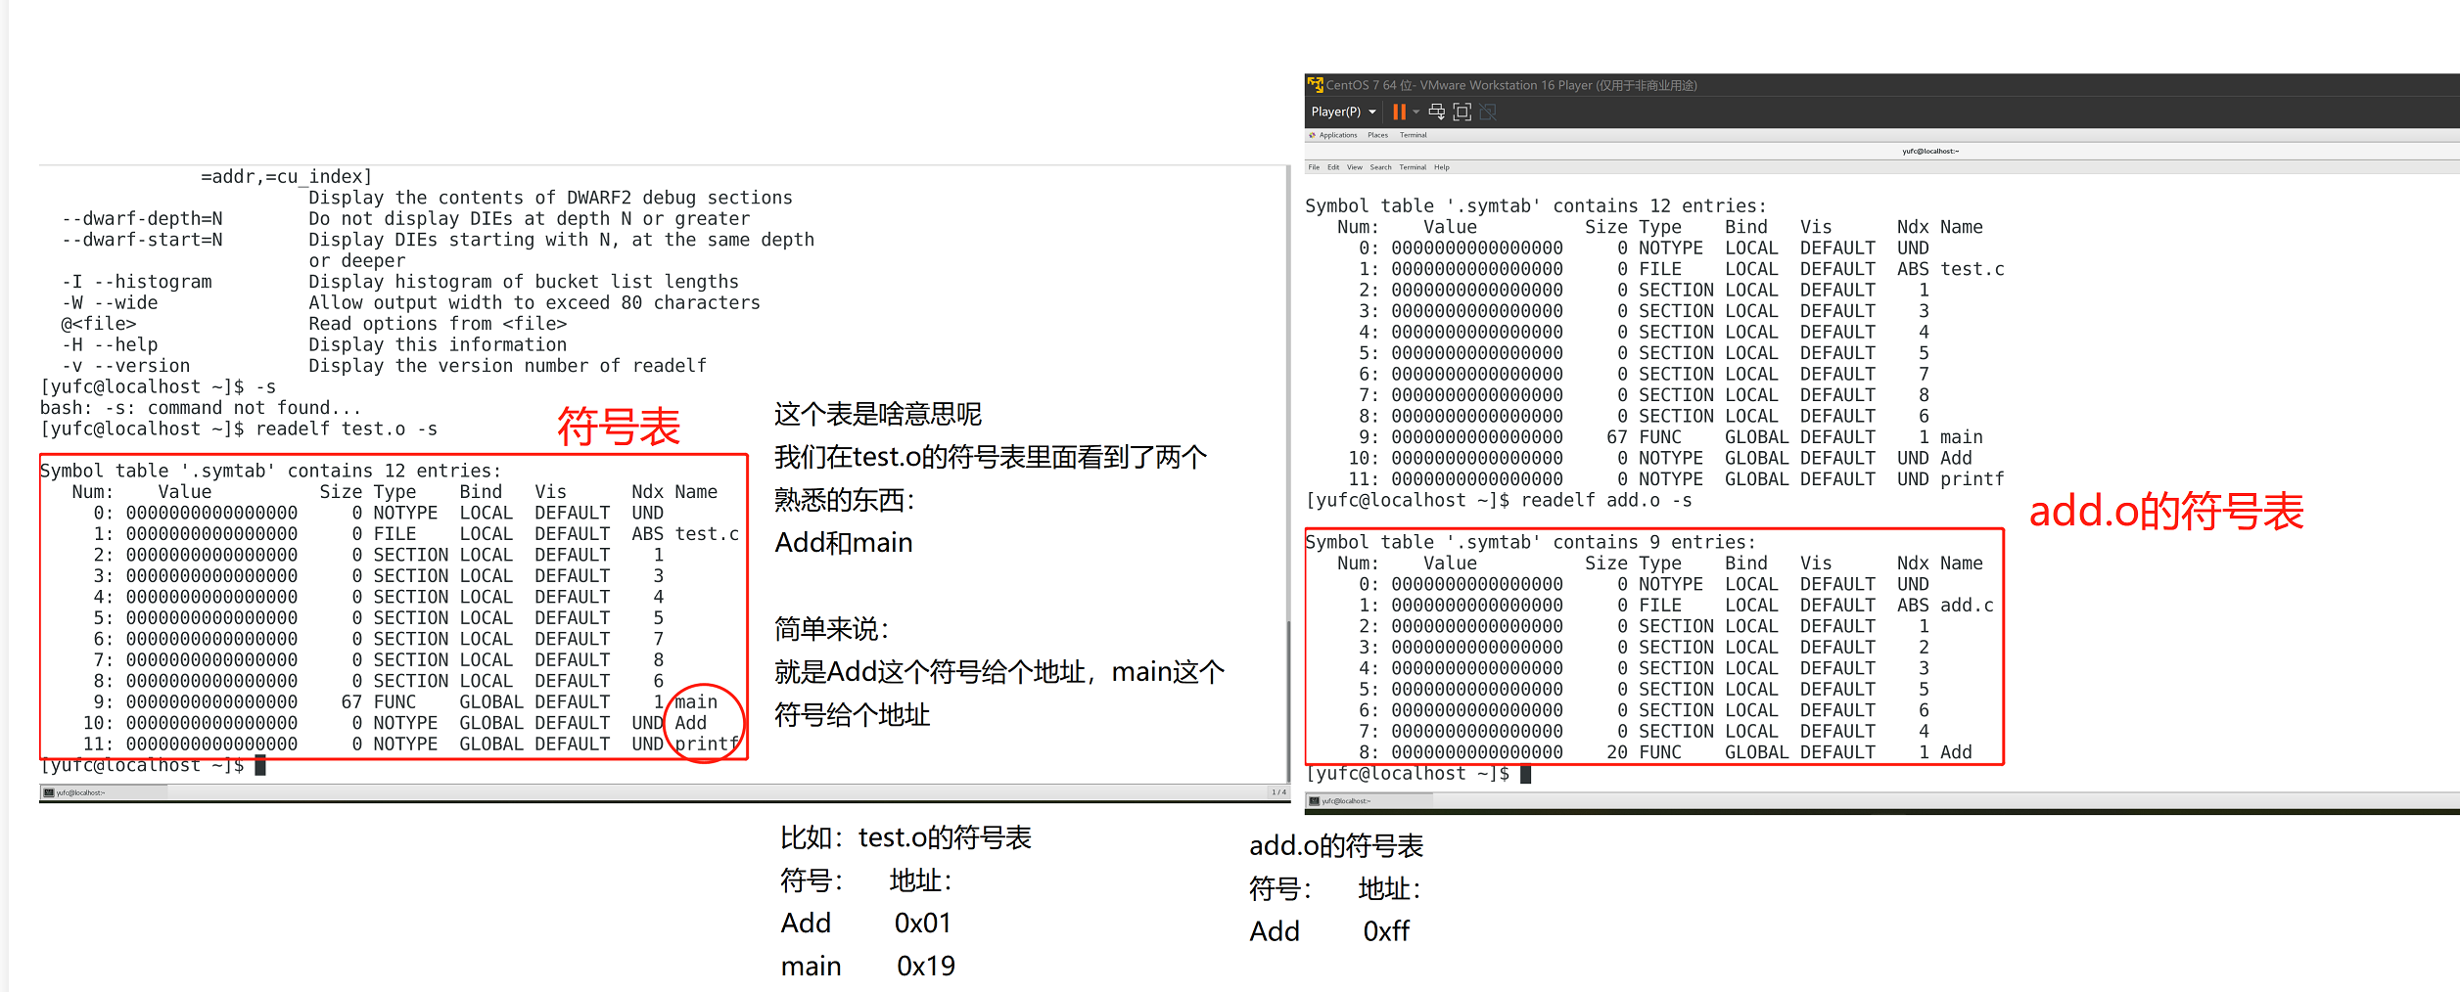Click the '-v --version' option text

pos(126,366)
